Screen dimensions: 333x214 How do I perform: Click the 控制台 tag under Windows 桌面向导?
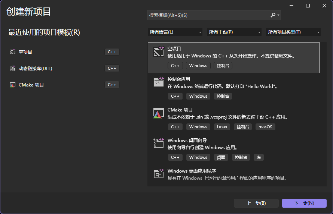coord(241,157)
